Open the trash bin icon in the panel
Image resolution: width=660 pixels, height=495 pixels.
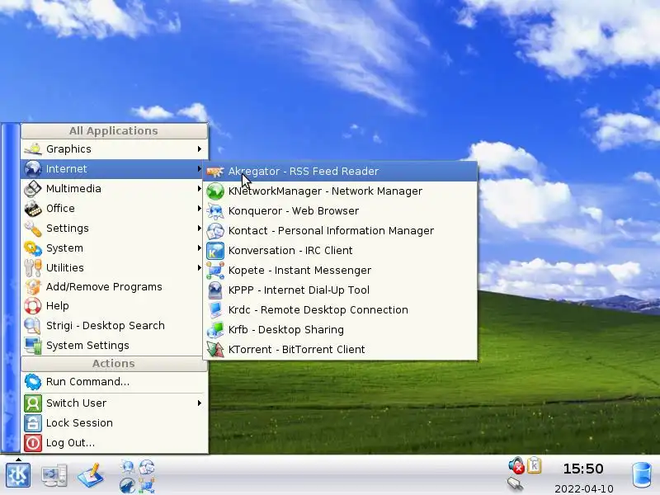[643, 476]
